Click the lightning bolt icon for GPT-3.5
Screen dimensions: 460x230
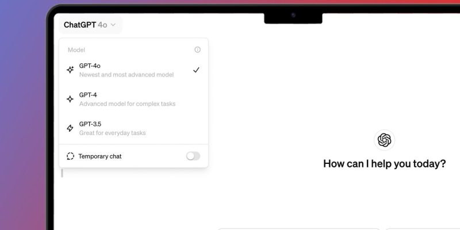tap(70, 128)
